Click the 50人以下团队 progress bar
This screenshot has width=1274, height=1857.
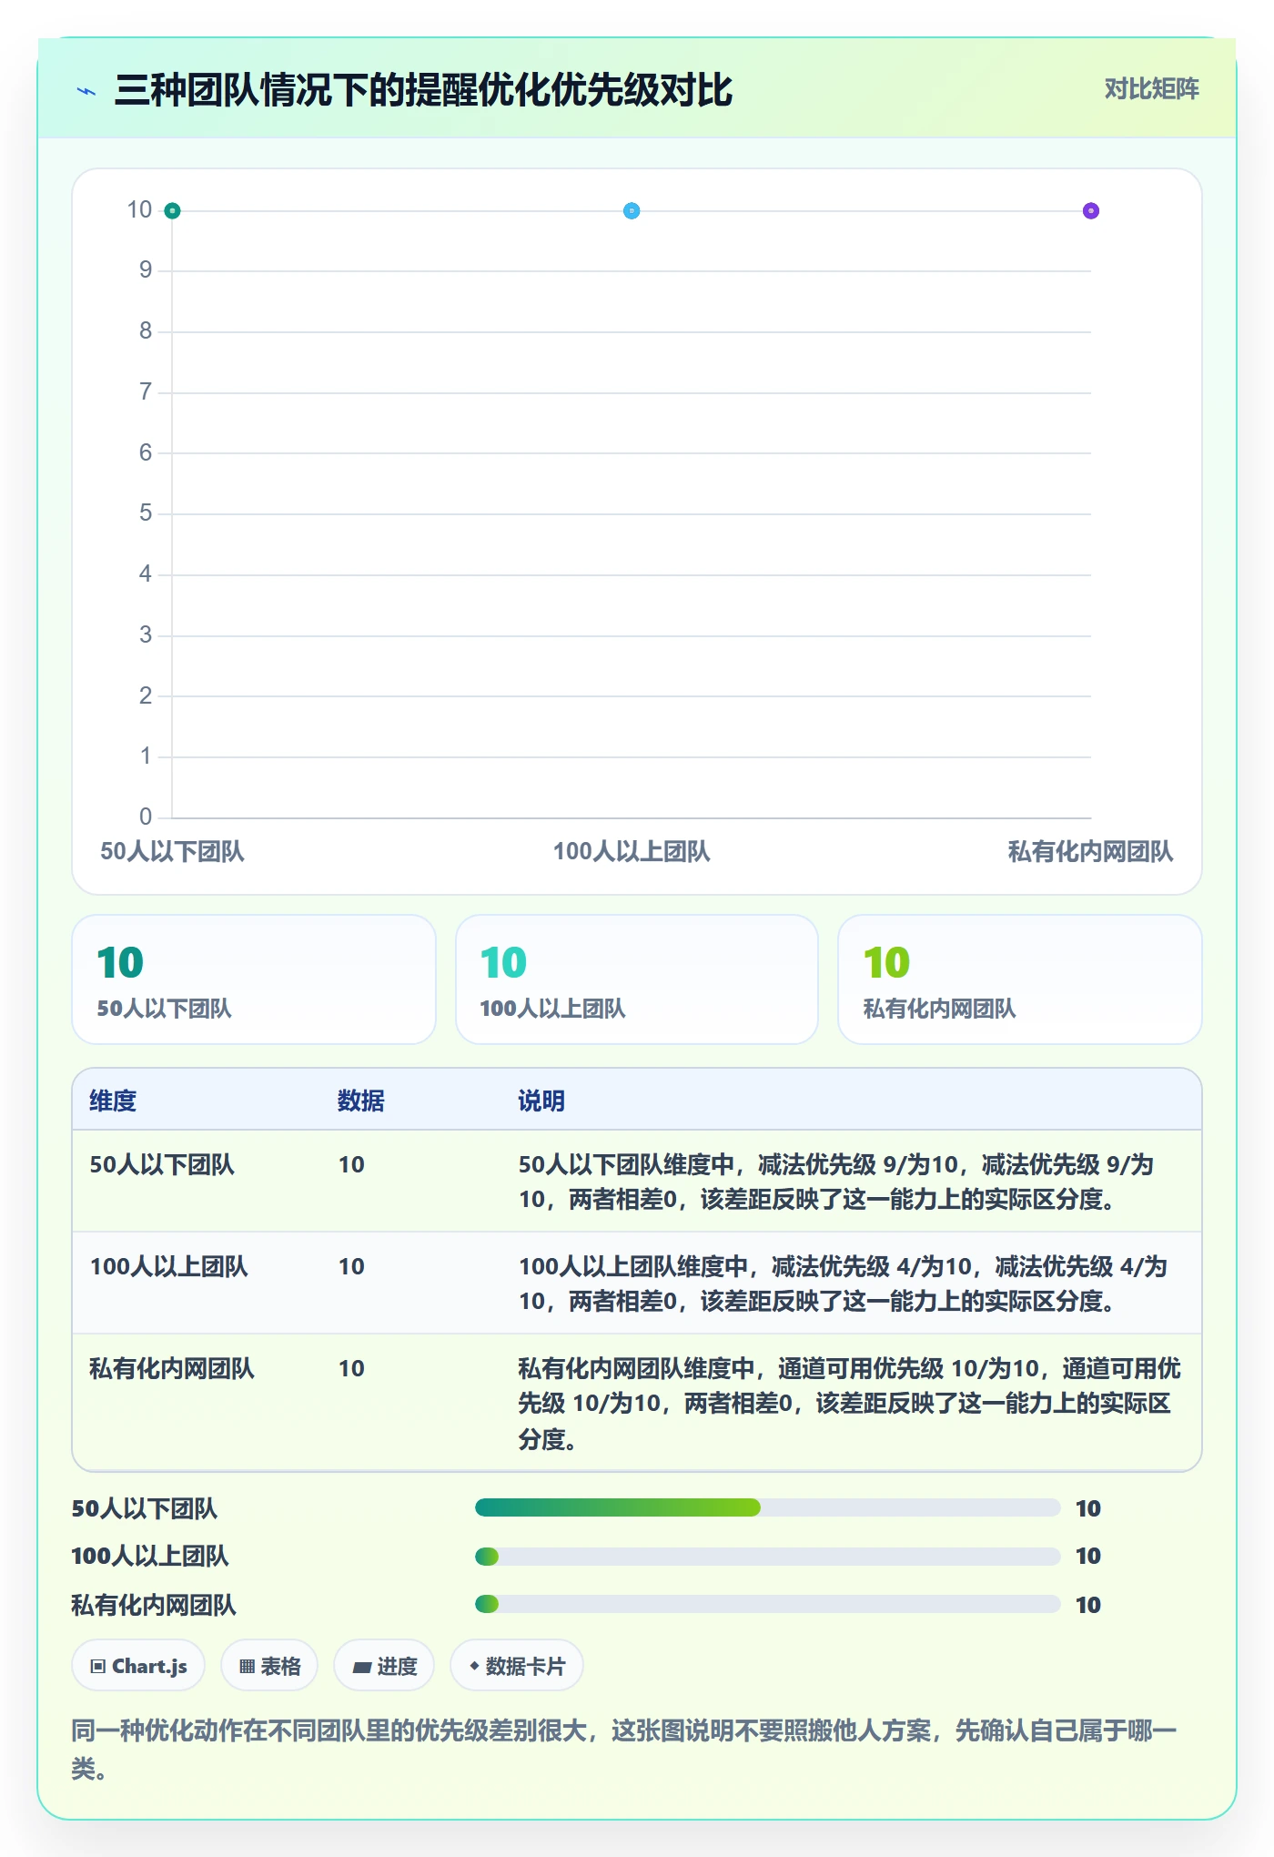tap(768, 1507)
